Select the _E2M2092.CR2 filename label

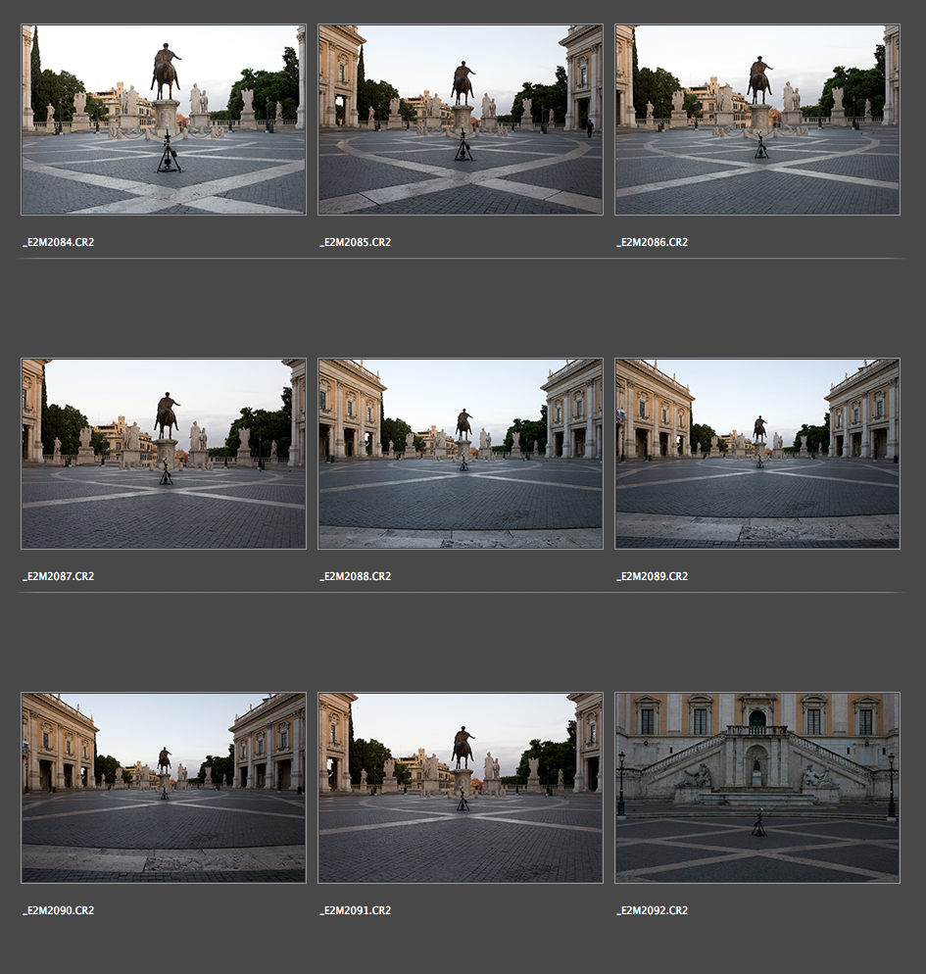pyautogui.click(x=653, y=910)
